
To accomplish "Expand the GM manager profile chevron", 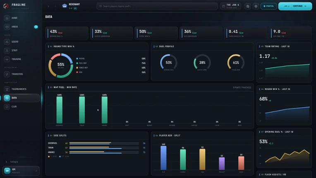I will click(36, 171).
